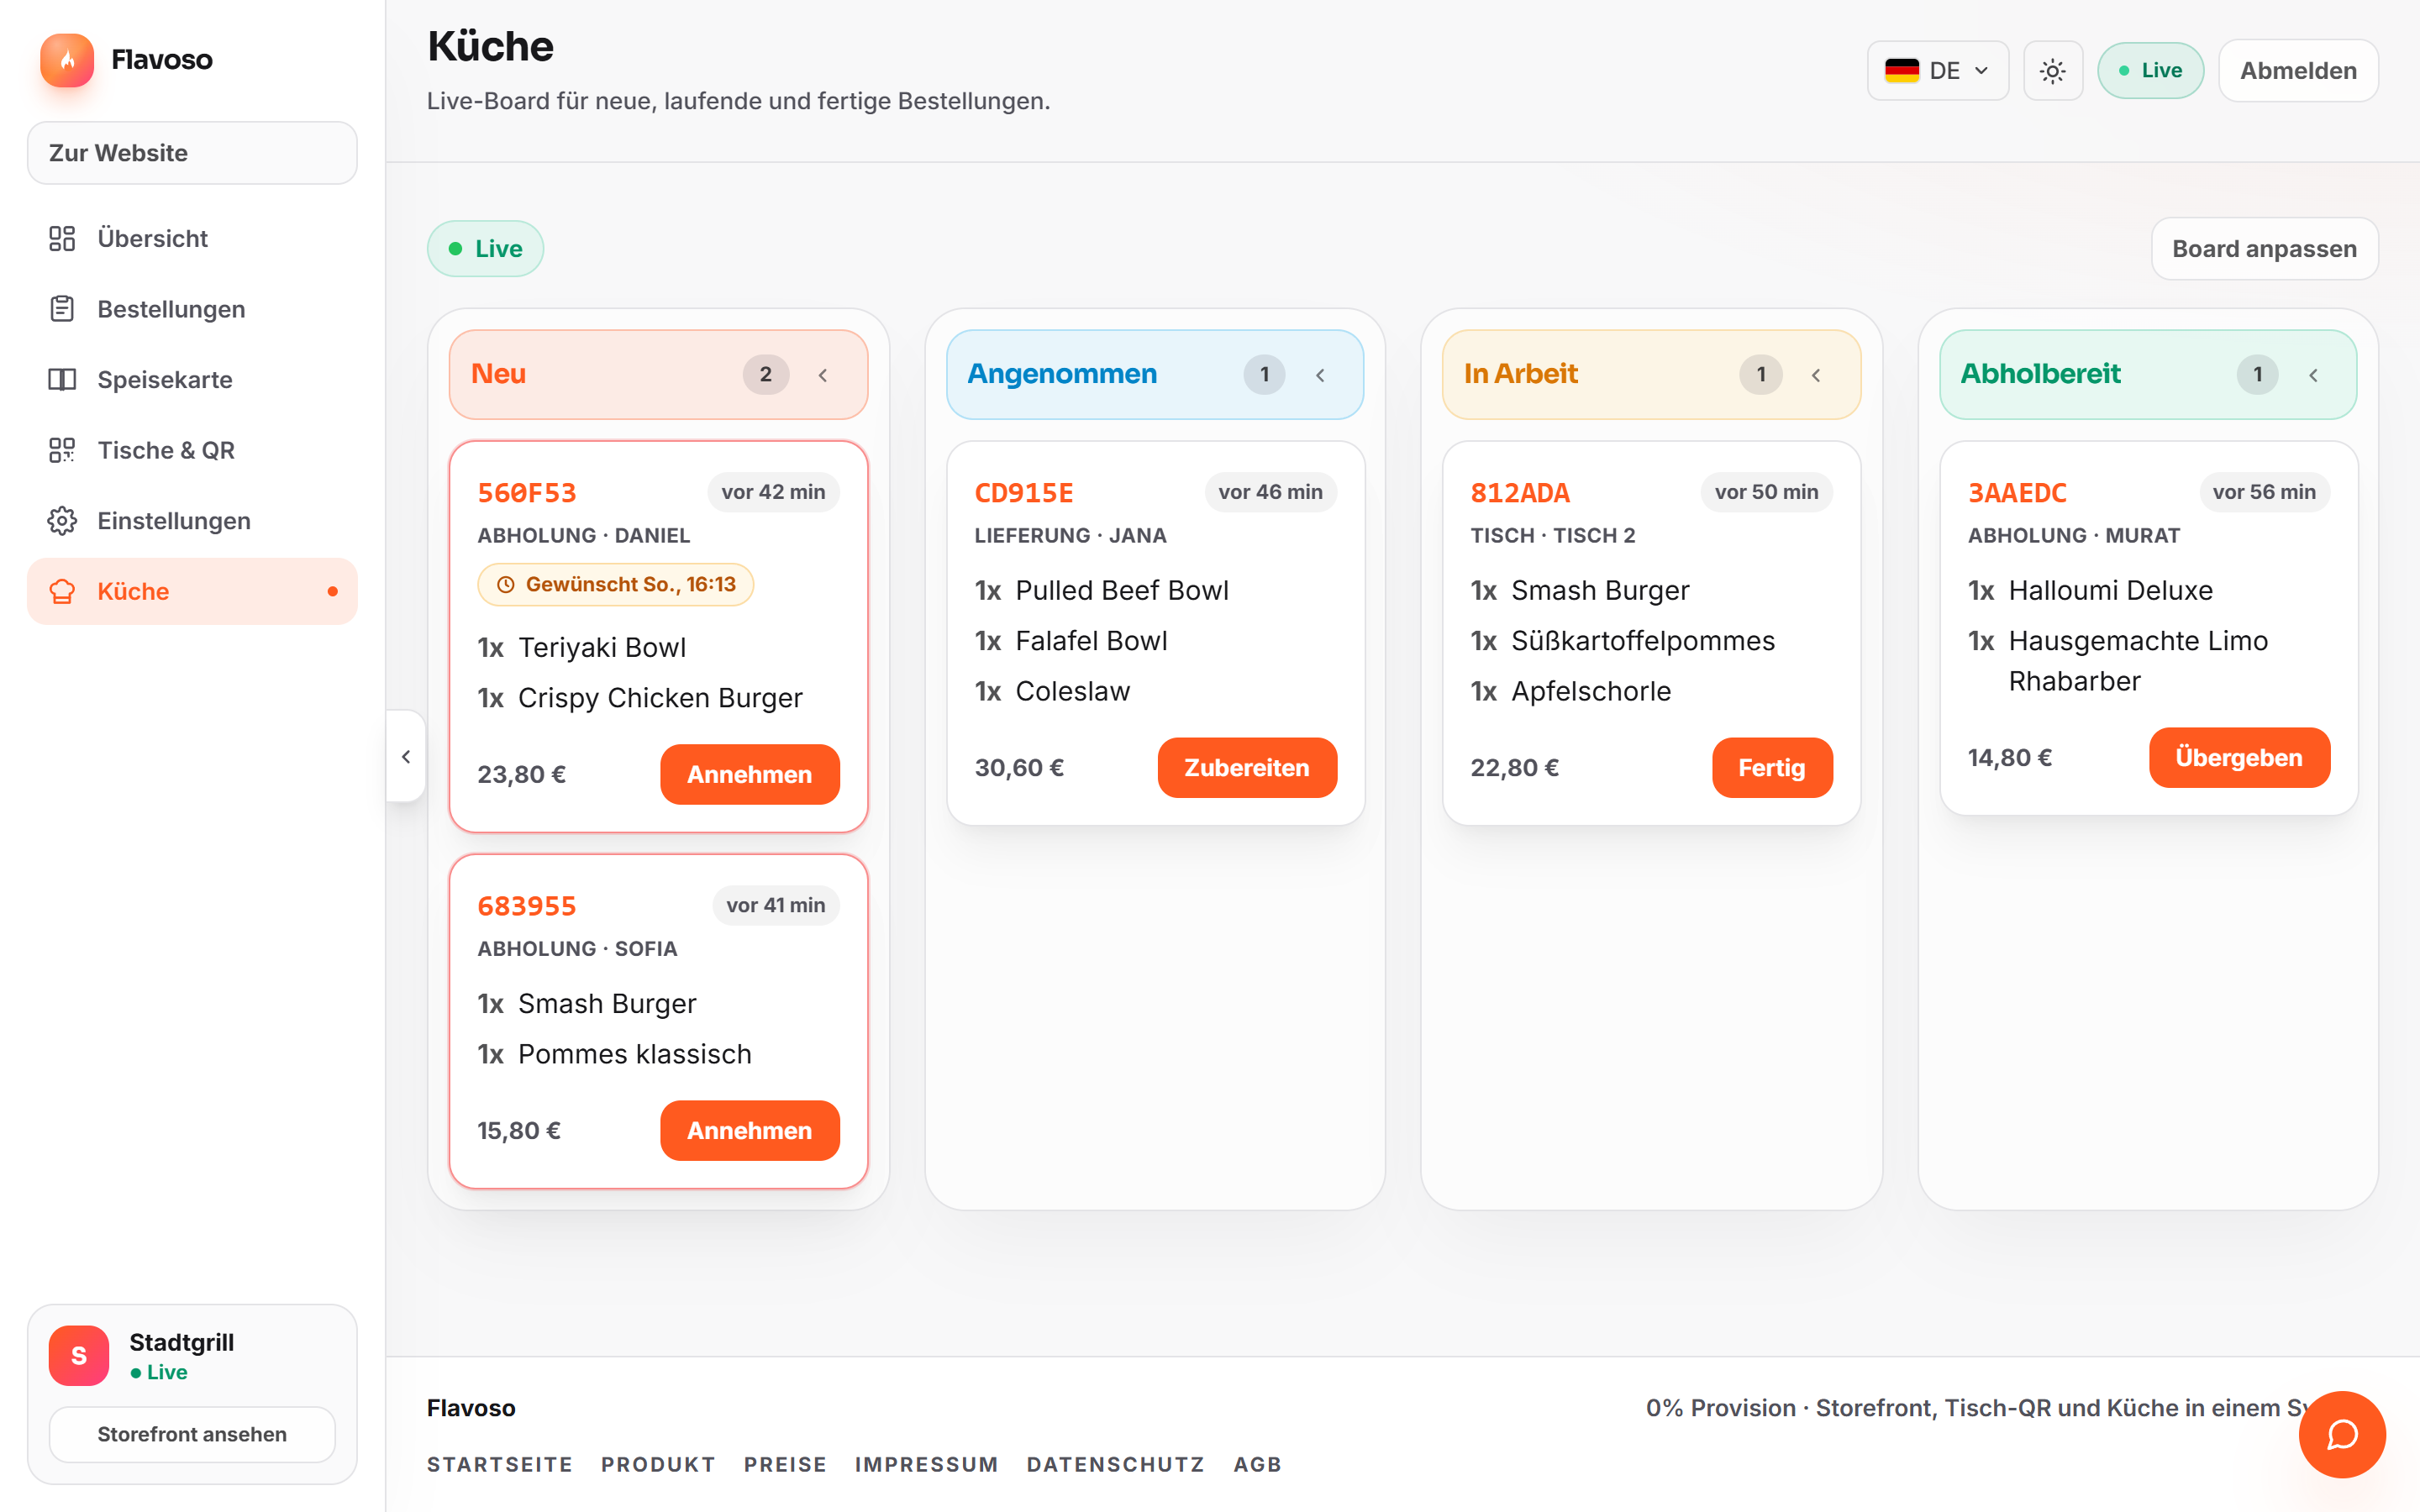
Task: Click the Live status pill in header
Action: pos(2150,71)
